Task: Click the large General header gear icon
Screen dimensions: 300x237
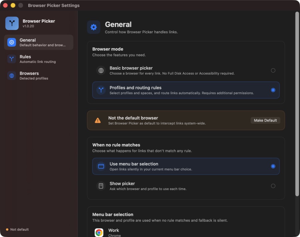Action: pyautogui.click(x=94, y=27)
